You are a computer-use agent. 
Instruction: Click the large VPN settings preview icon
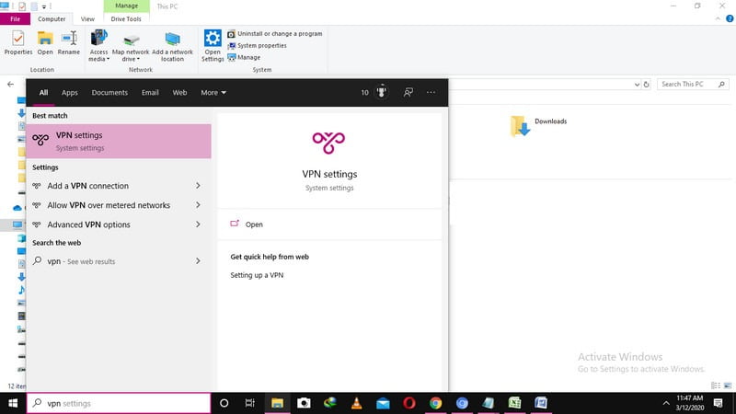328,143
